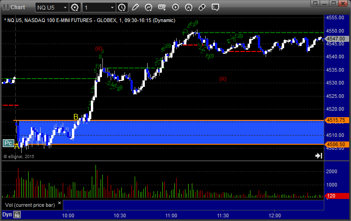Click the 4510.00 price axis label

click(335, 135)
